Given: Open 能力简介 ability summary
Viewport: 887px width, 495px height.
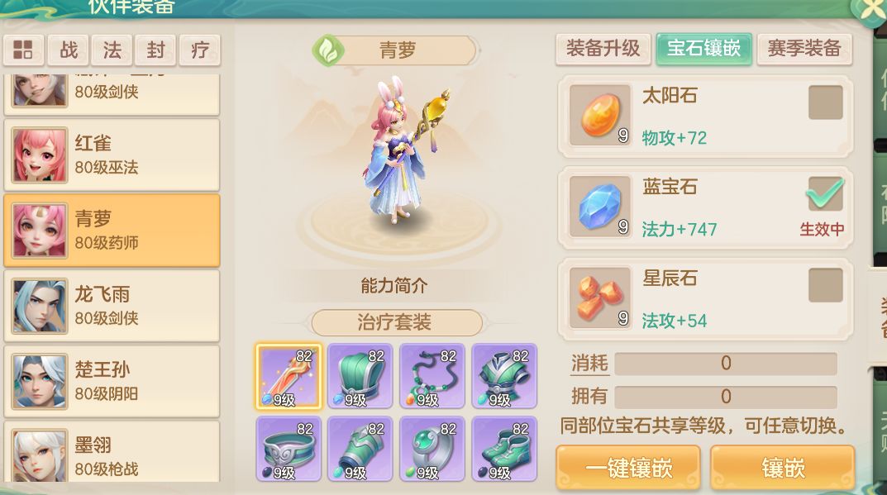Looking at the screenshot, I should 394,286.
